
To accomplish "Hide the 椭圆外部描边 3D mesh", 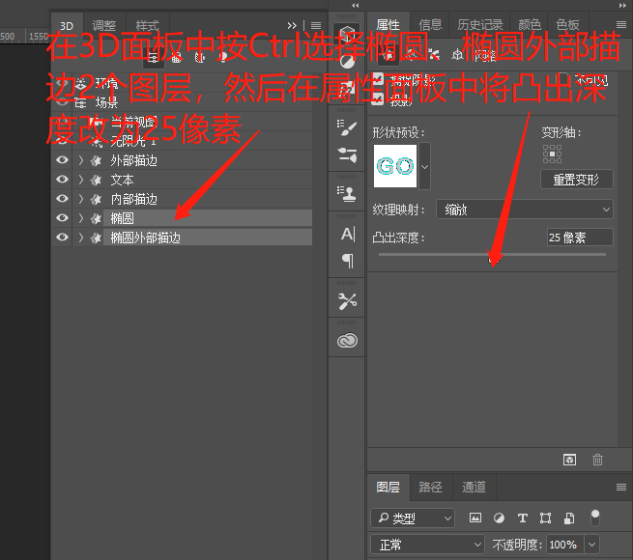I will 62,238.
